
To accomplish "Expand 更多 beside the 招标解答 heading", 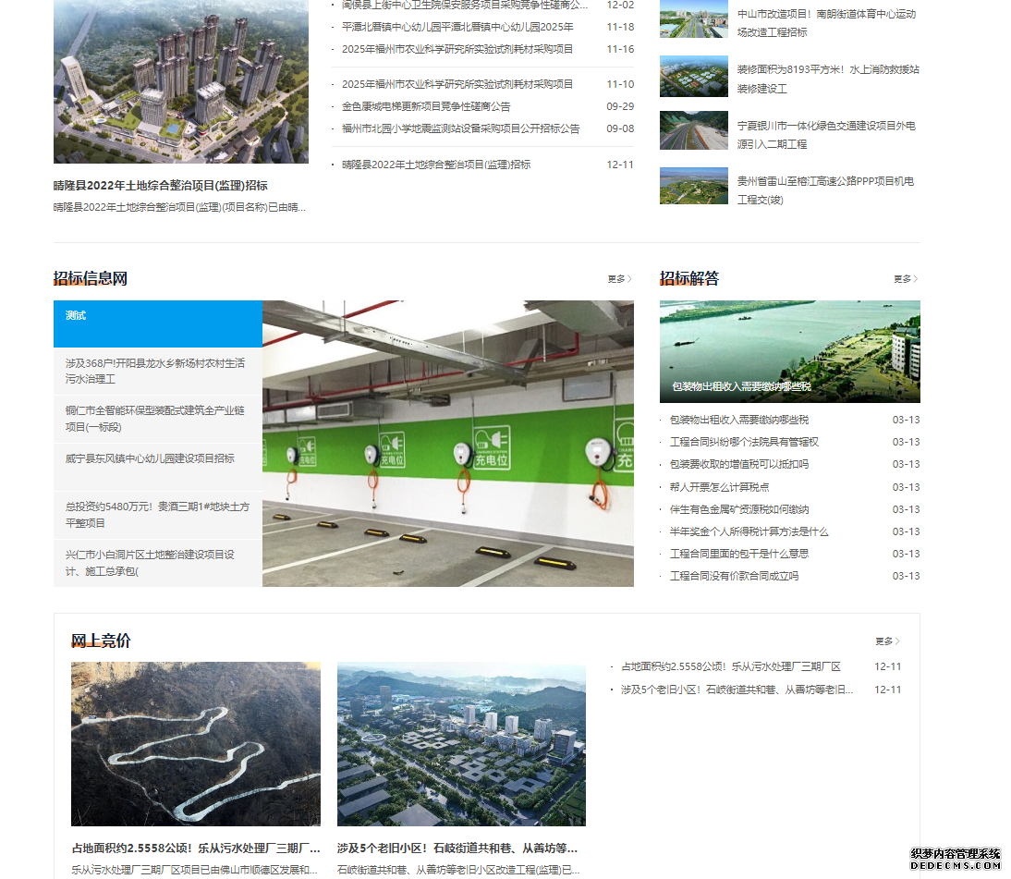I will (906, 278).
